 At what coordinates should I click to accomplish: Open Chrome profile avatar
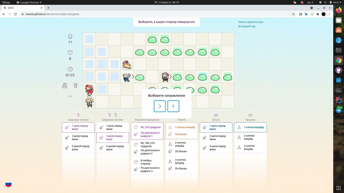[x=324, y=14]
